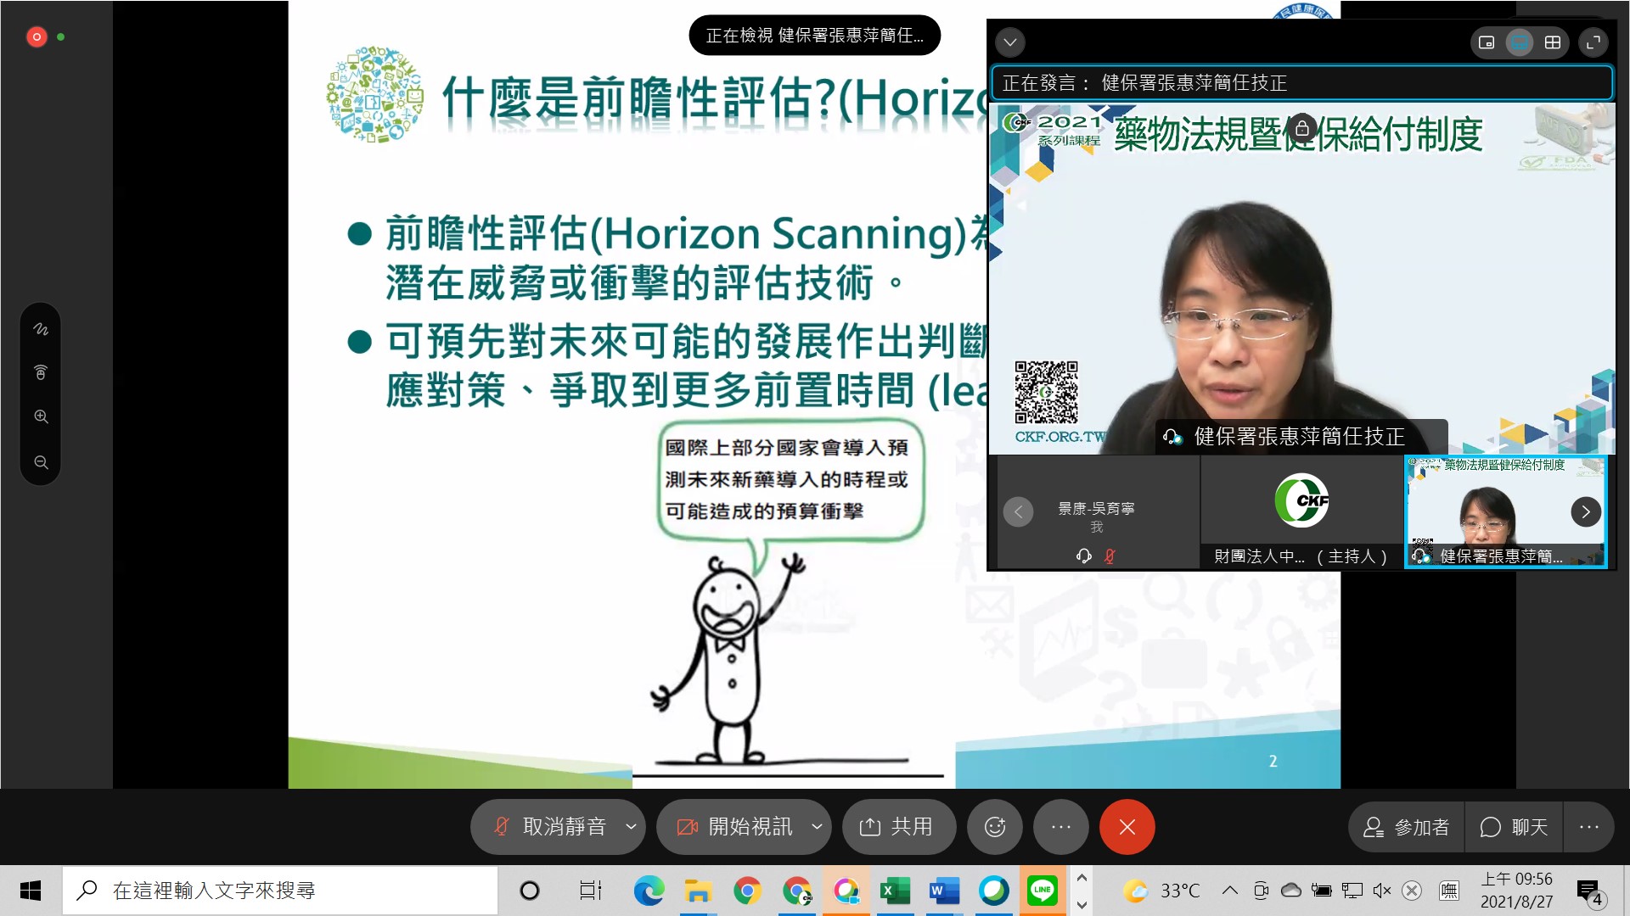Open additional panel options ellipsis

tap(1588, 827)
